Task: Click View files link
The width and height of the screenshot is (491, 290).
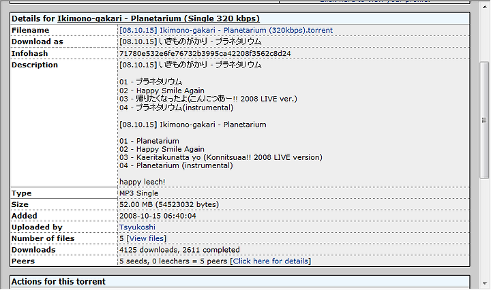Action: (147, 238)
